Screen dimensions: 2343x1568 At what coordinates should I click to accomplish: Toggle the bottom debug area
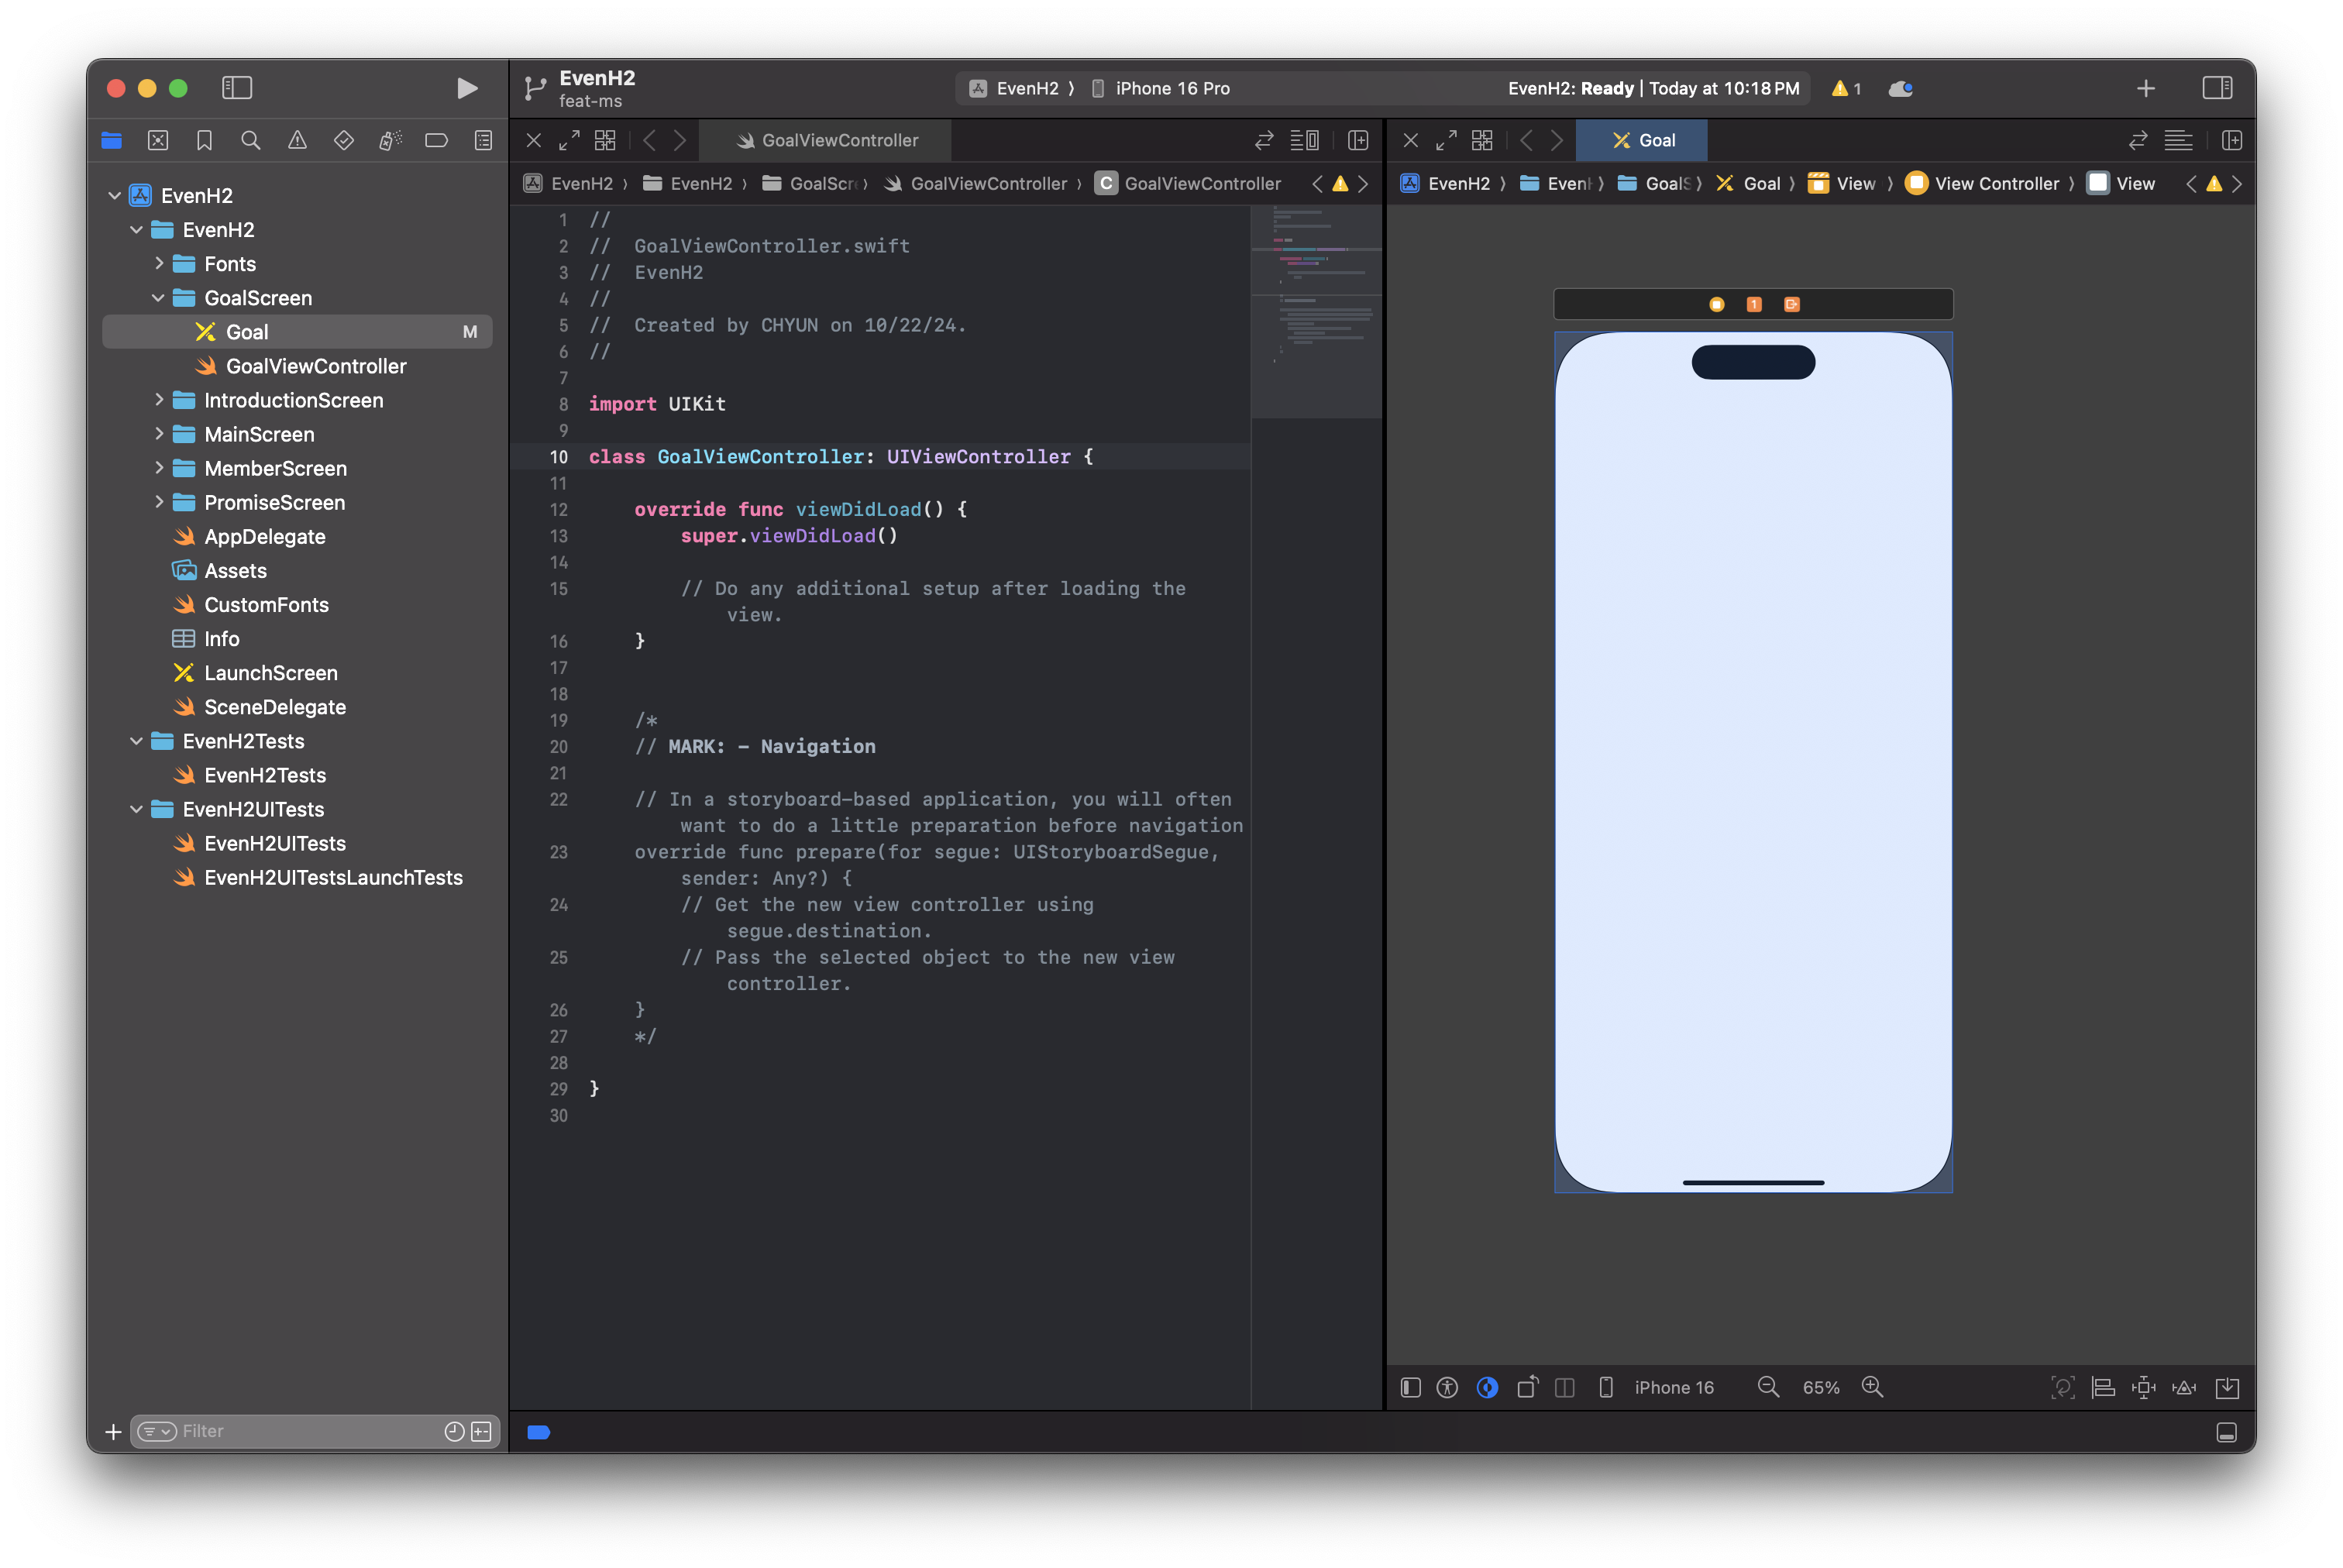[x=2226, y=1432]
